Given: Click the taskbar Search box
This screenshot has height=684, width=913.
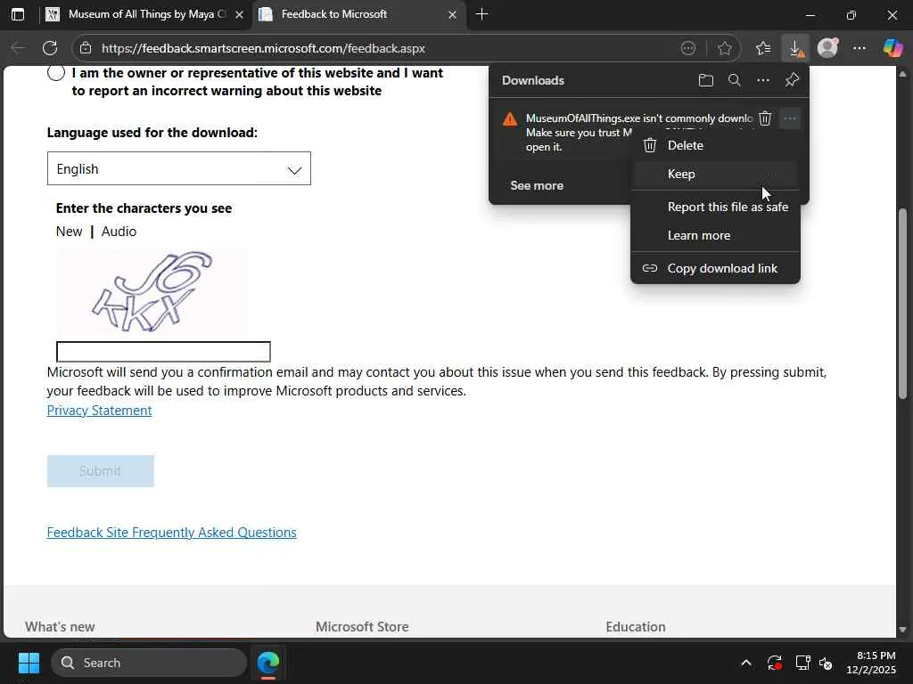Looking at the screenshot, I should click(149, 663).
